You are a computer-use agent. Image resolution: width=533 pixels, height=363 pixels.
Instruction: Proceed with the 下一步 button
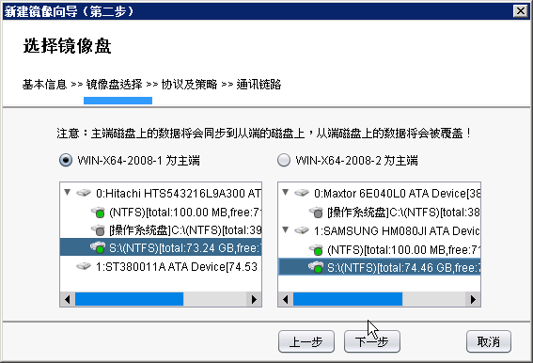tap(372, 341)
